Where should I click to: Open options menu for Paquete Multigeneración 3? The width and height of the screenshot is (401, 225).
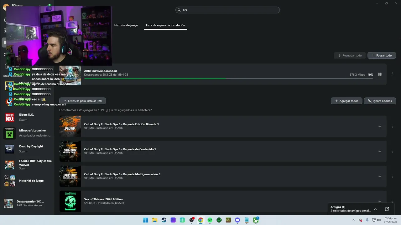pyautogui.click(x=392, y=176)
